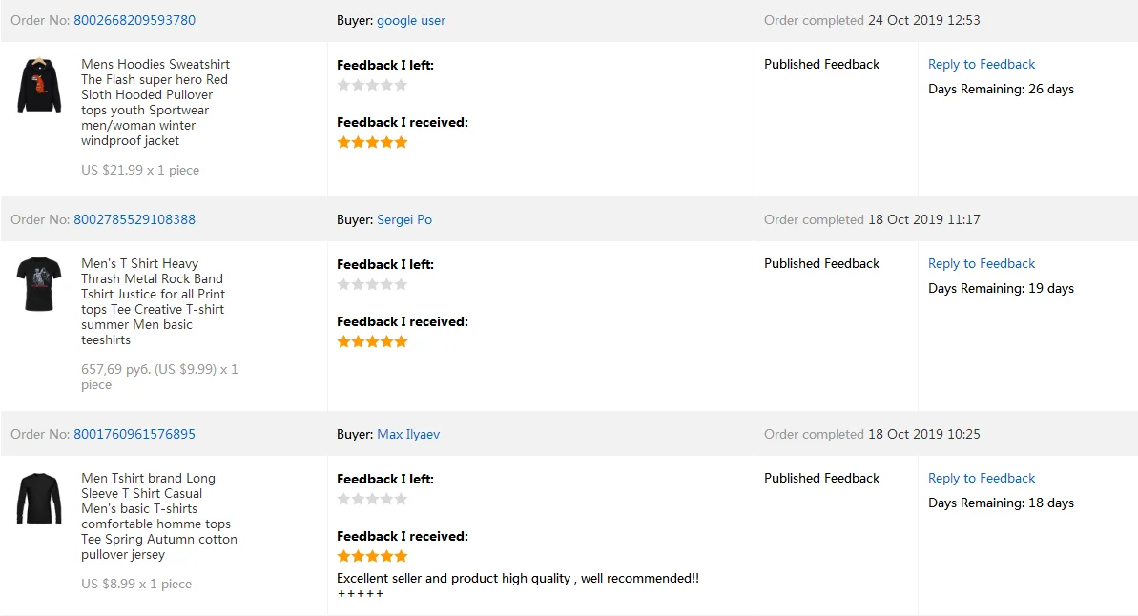
Task: Open order number 8002668209593780
Action: pyautogui.click(x=134, y=20)
